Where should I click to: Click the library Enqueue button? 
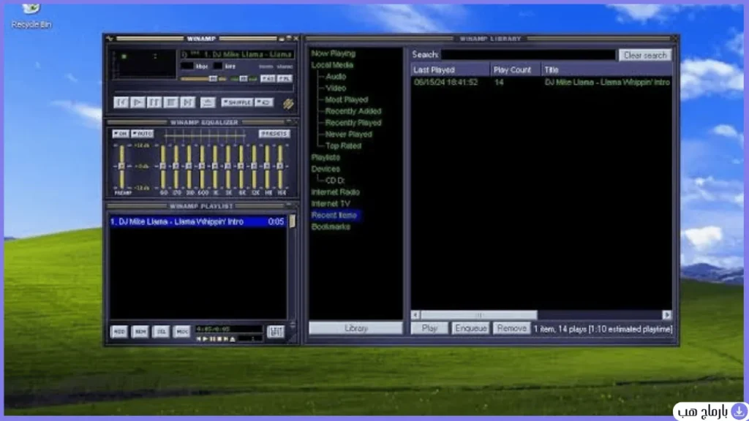pyautogui.click(x=470, y=328)
